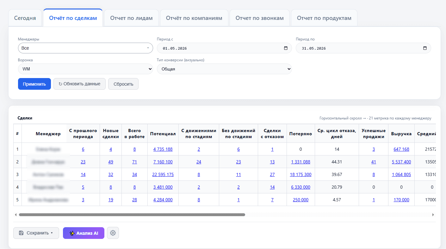
Task: Open the Отчет по лидам tab
Action: (x=131, y=18)
